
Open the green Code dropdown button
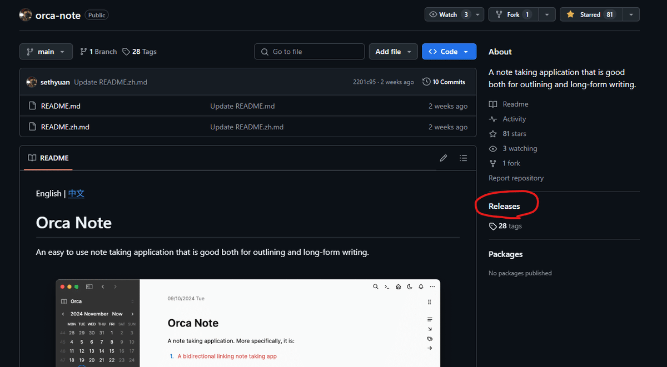coord(449,52)
